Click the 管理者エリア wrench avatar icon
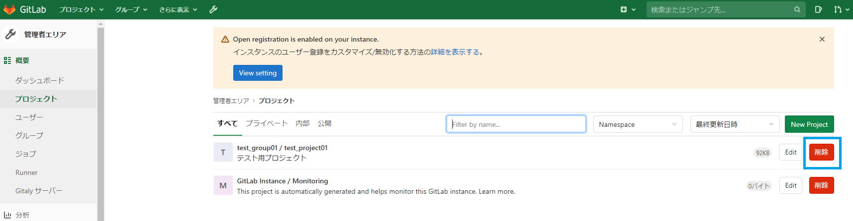This screenshot has width=853, height=221. [x=10, y=34]
